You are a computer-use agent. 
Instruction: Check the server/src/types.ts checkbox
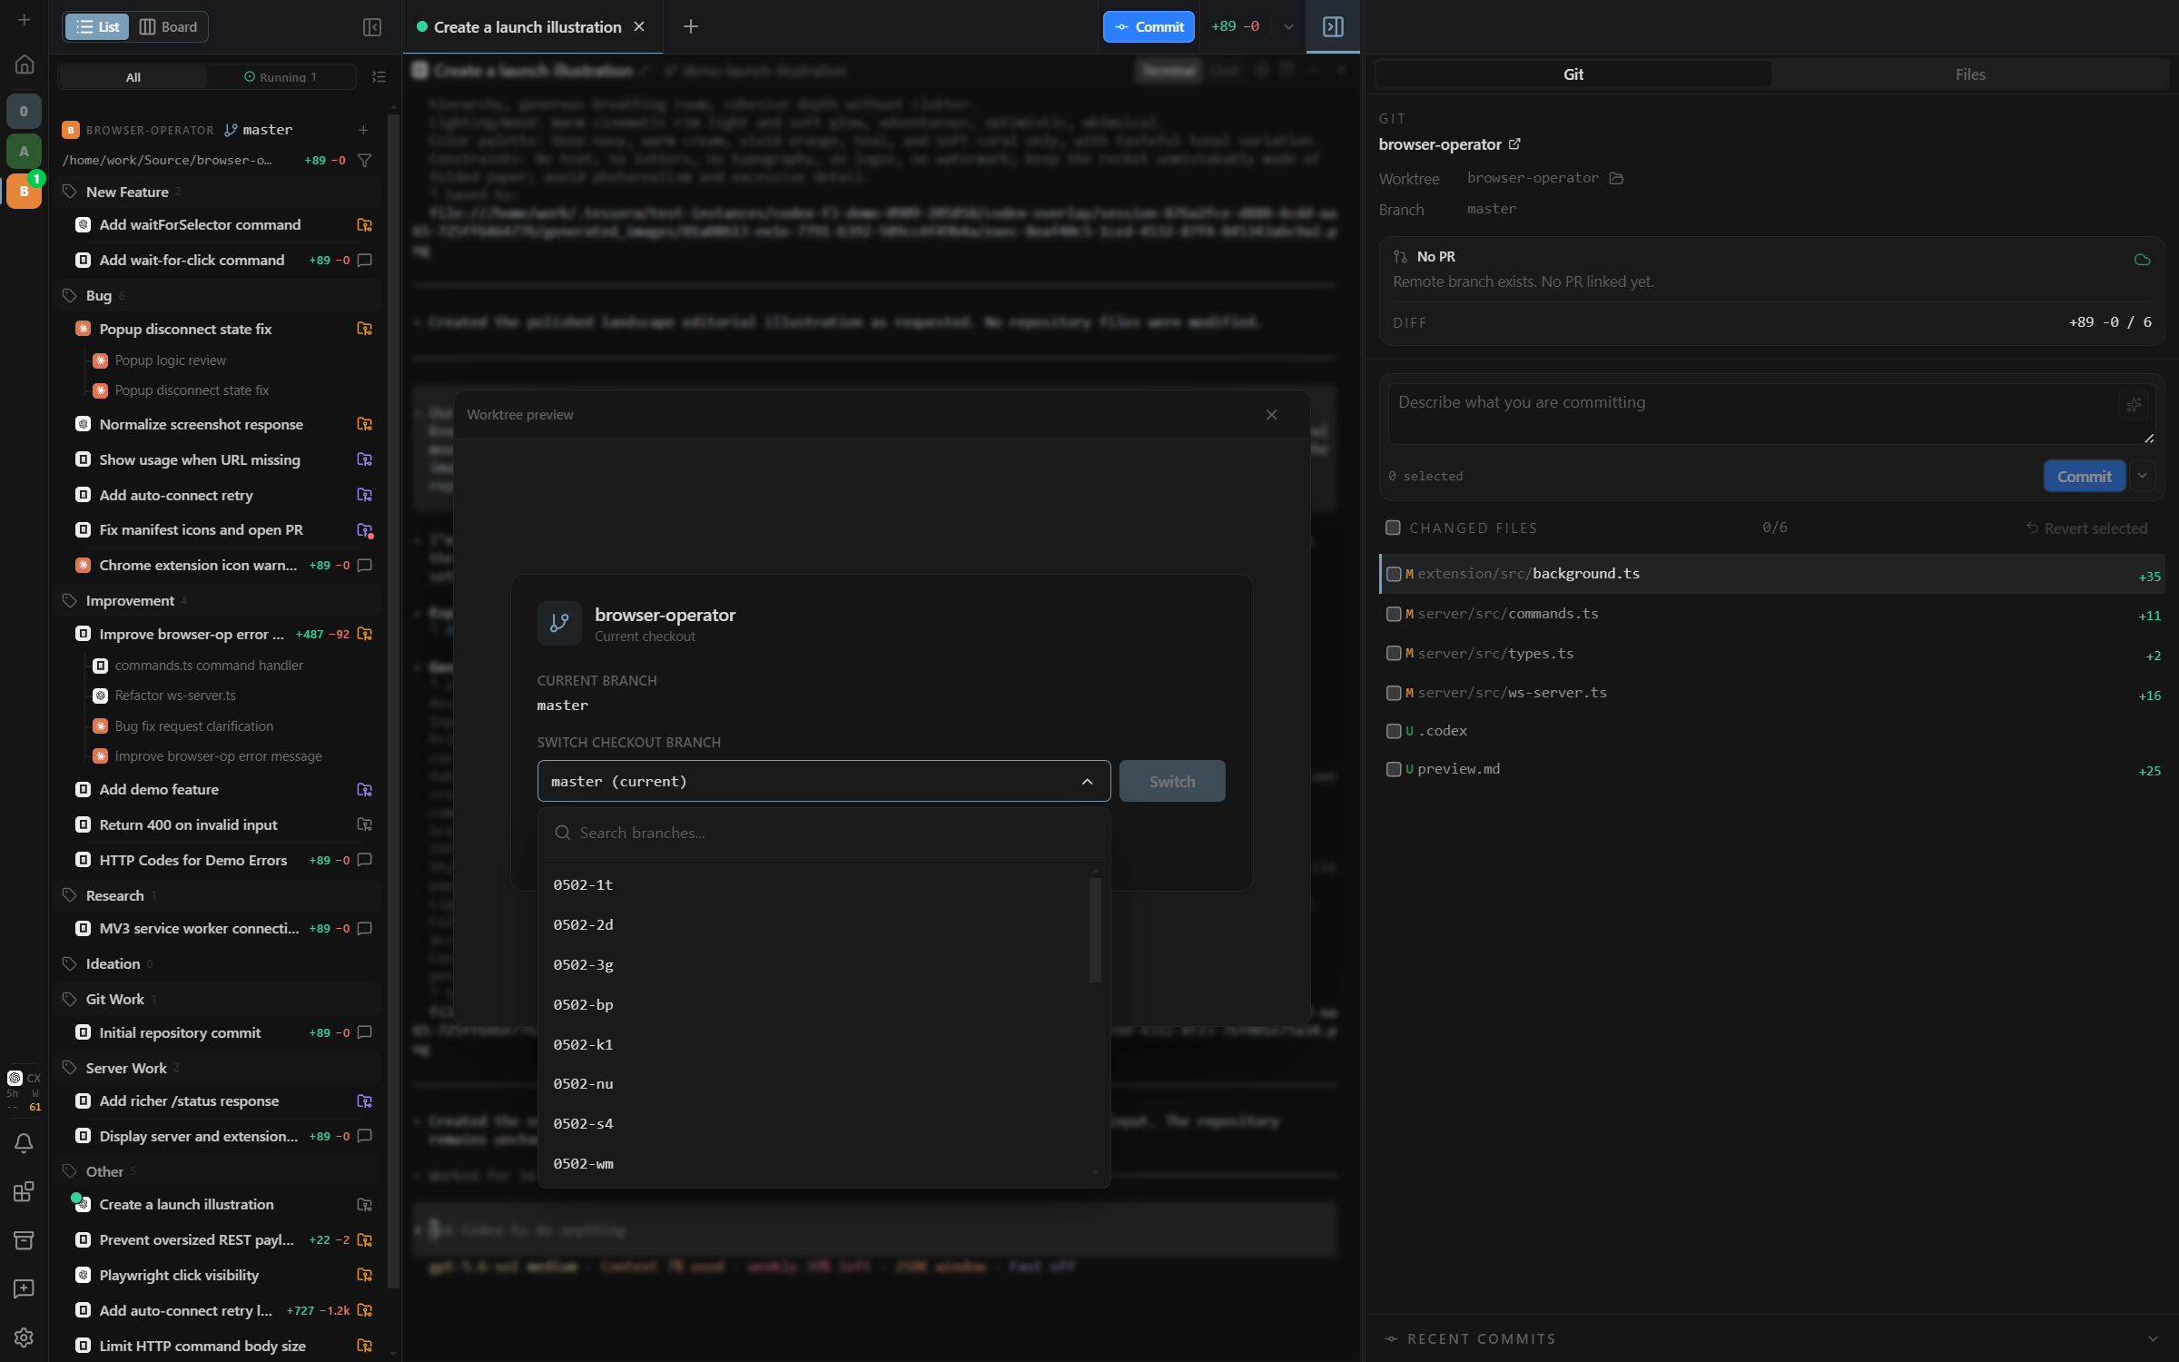click(x=1394, y=653)
